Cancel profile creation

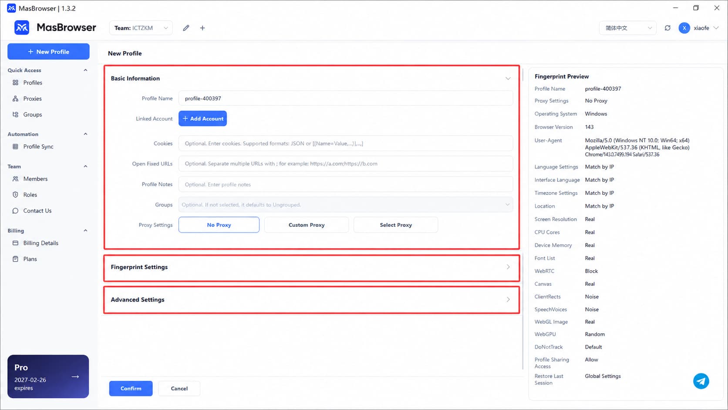179,389
